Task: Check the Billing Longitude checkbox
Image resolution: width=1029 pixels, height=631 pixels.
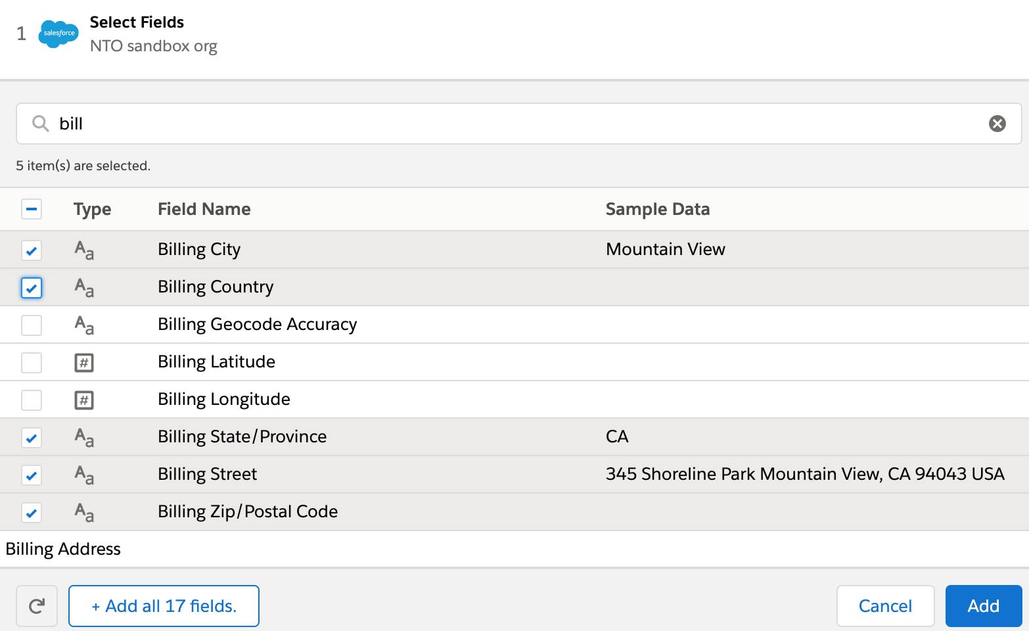Action: click(x=32, y=400)
